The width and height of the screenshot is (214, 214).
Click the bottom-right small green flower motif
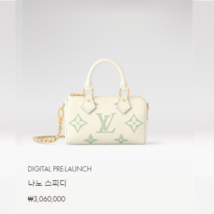click(121, 139)
